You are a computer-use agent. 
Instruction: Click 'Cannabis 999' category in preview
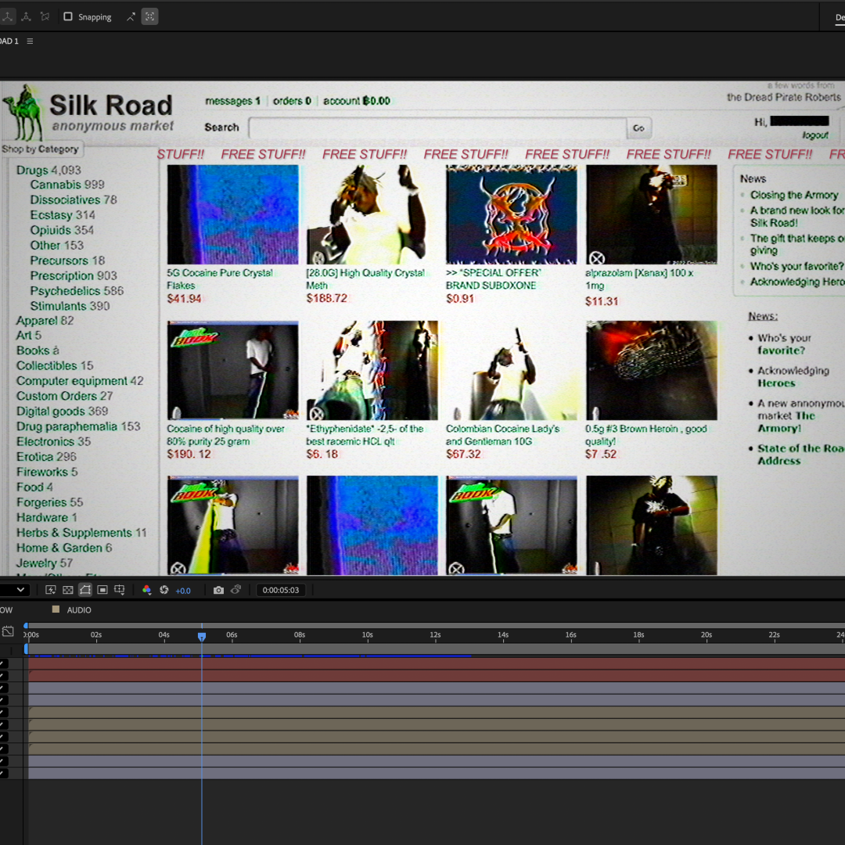(67, 185)
